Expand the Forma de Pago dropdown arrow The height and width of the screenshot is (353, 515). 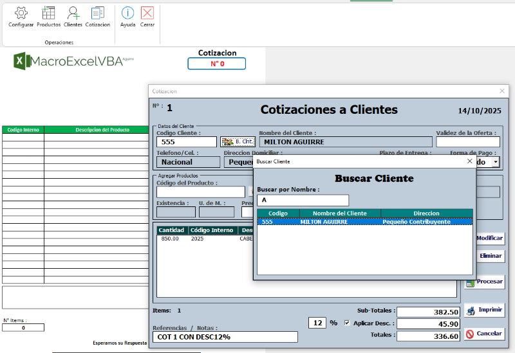(x=496, y=162)
